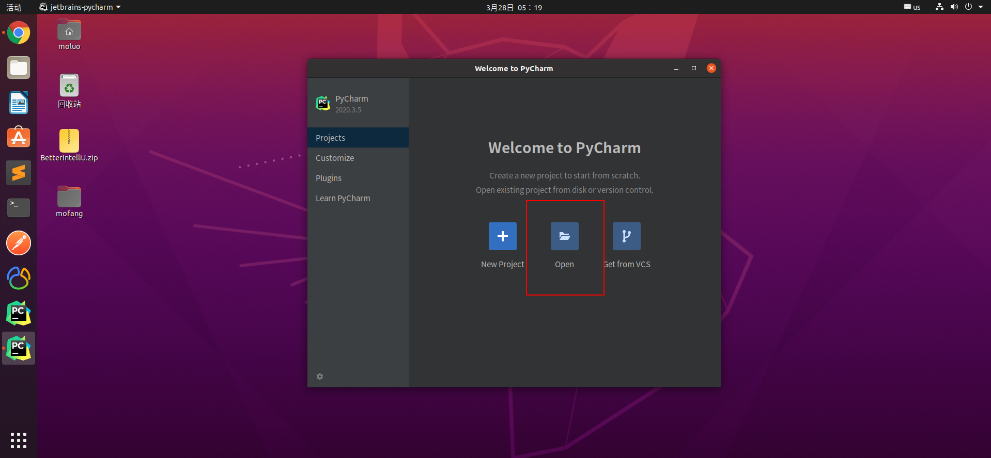The height and width of the screenshot is (458, 991).
Task: Select BetterIntelliJ.zip on the desktop
Action: (x=69, y=146)
